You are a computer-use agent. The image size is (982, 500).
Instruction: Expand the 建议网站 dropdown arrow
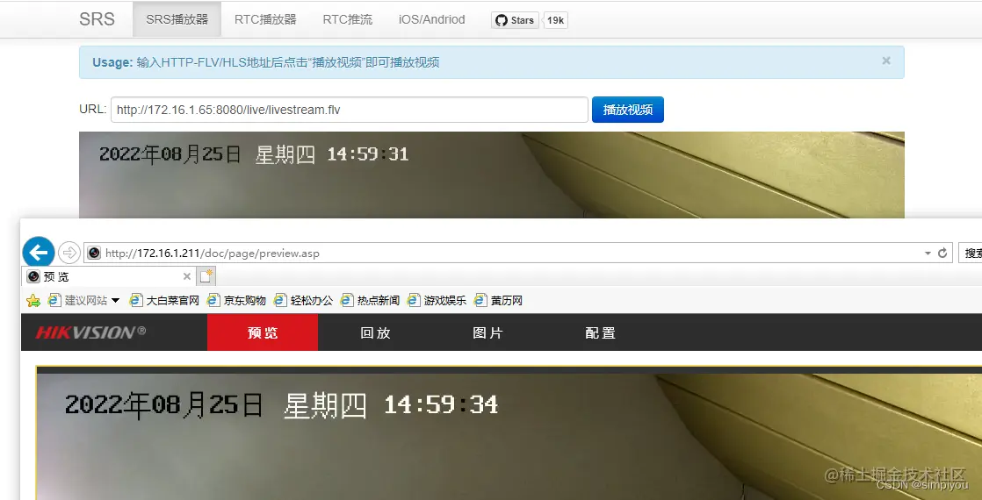coord(115,301)
